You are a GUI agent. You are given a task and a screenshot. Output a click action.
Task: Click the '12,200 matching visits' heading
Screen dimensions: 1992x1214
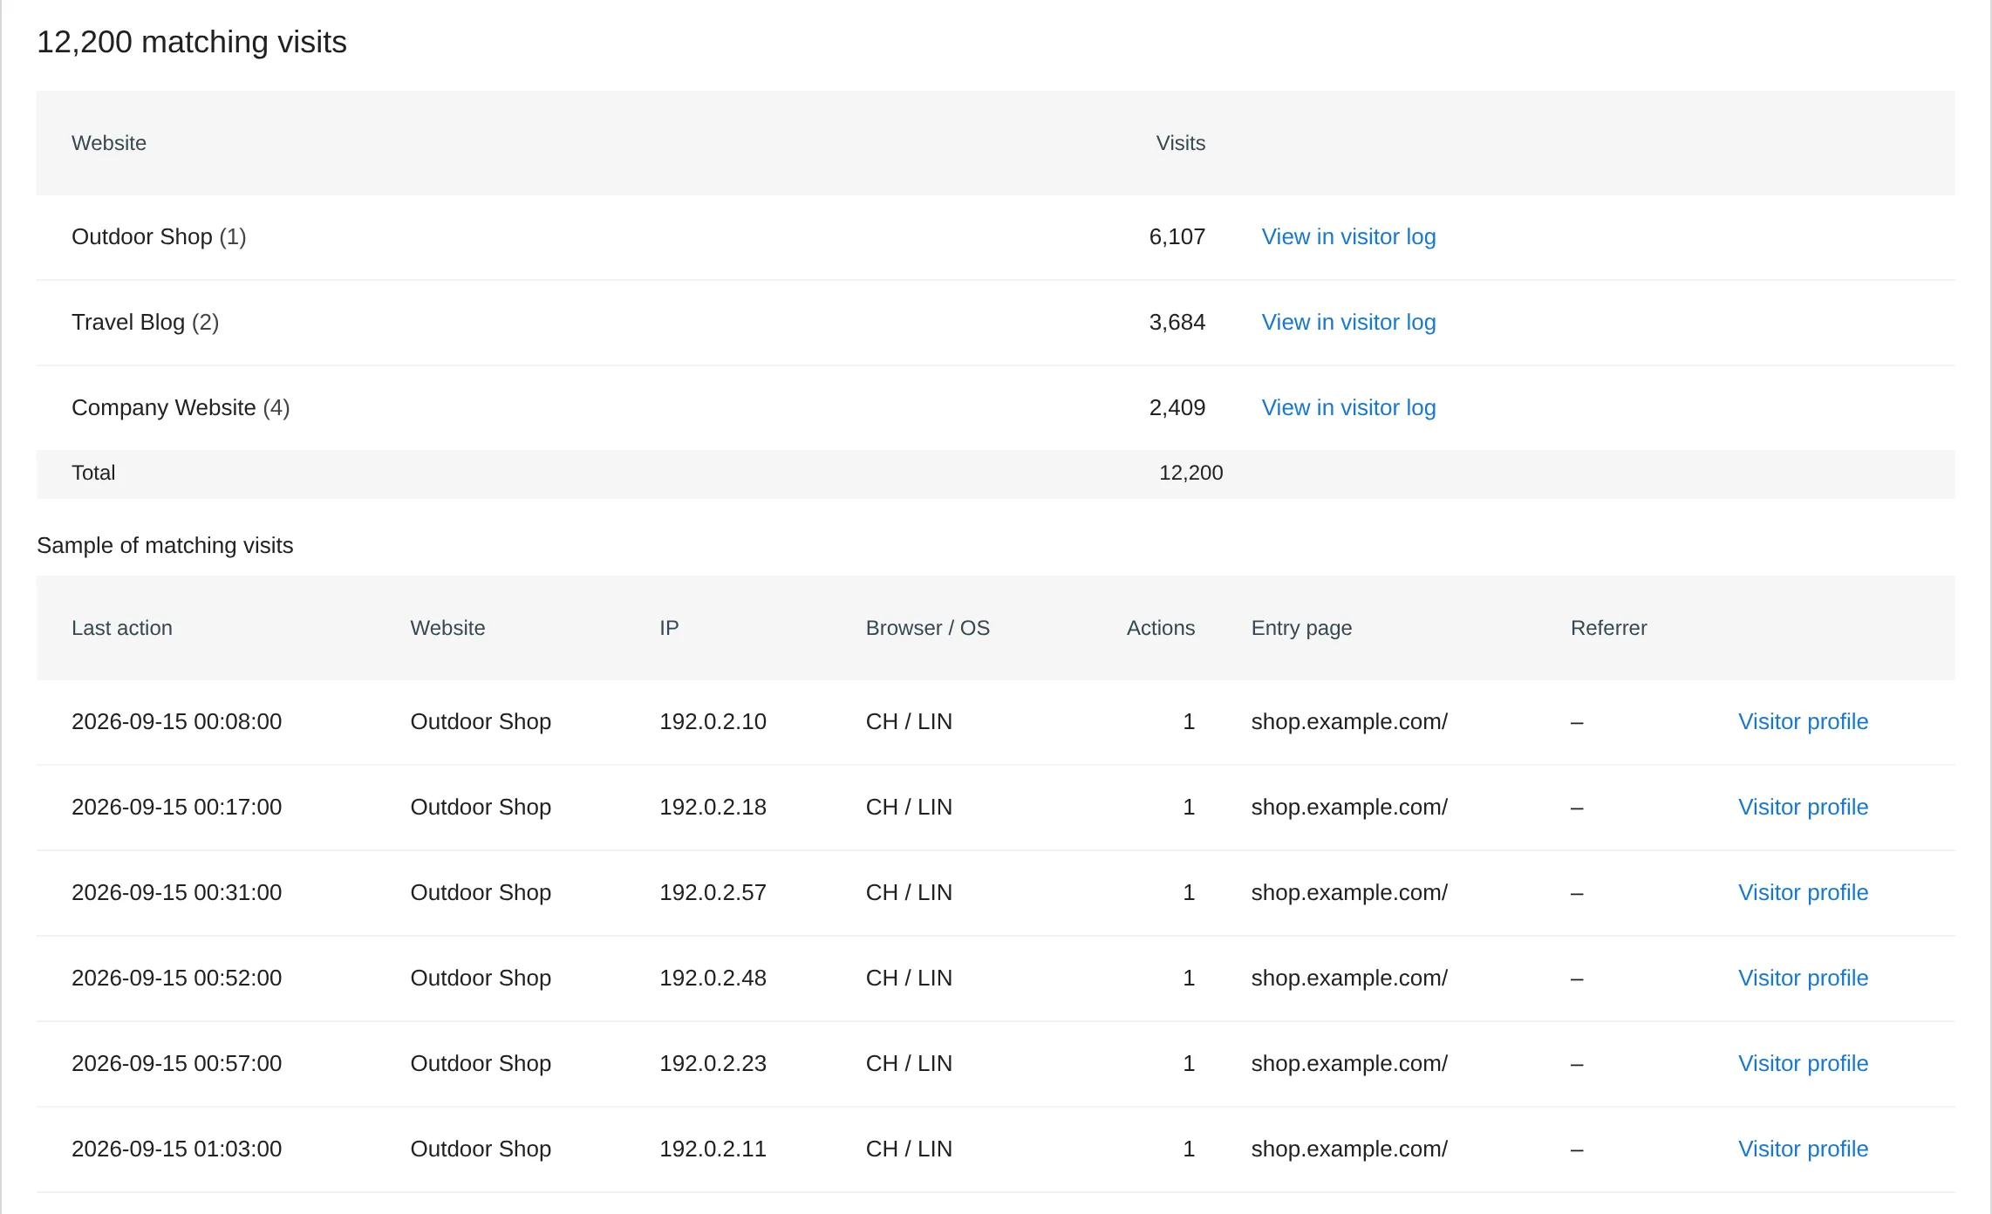point(192,42)
